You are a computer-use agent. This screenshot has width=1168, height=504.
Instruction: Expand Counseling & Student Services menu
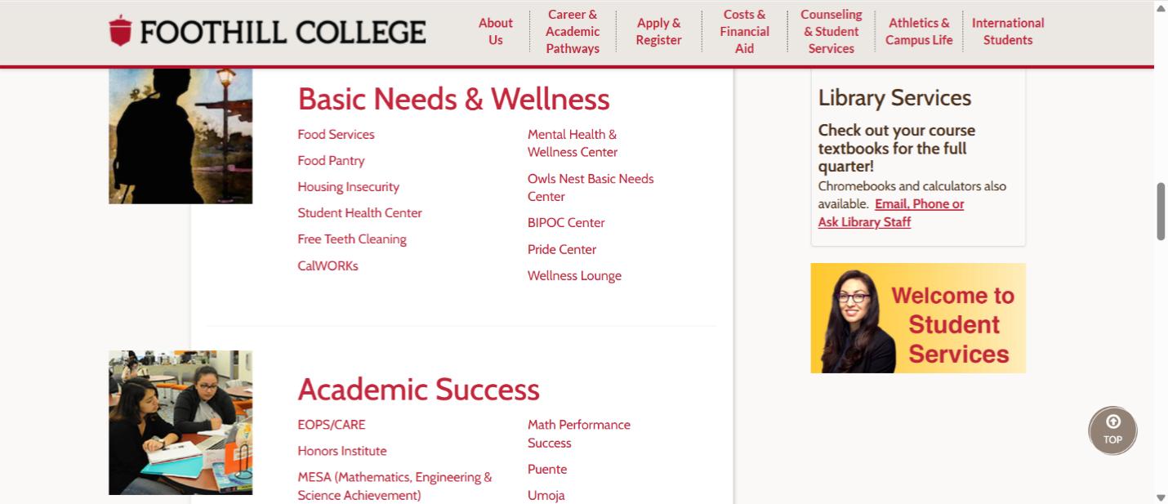(831, 31)
